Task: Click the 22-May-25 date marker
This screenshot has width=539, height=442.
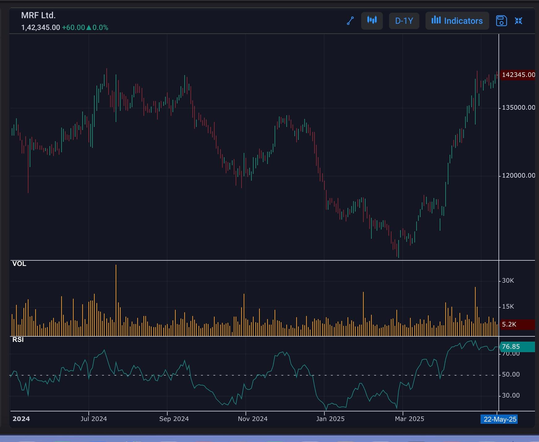Action: (x=499, y=419)
